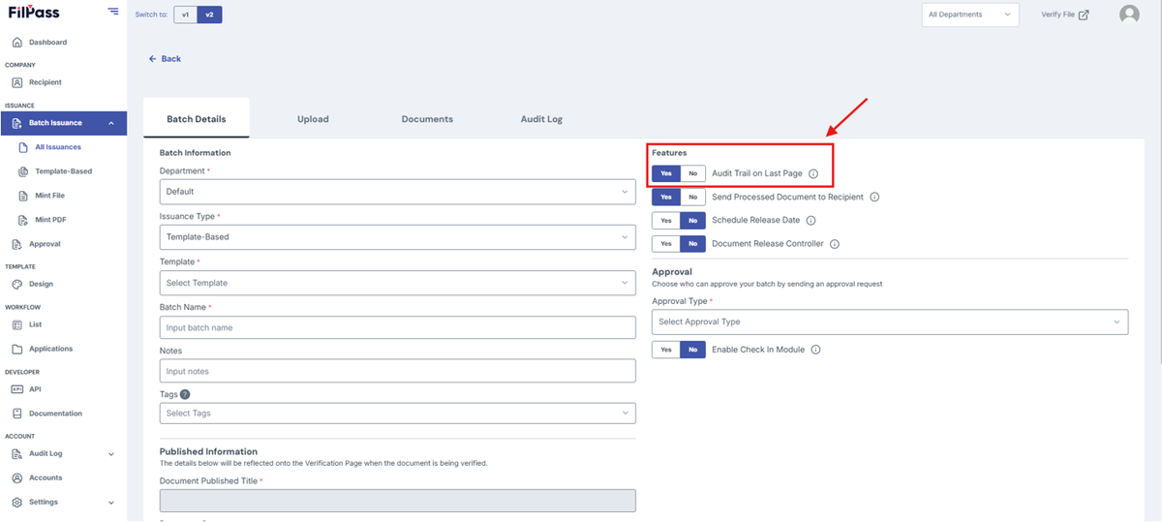Click the API developer icon
The image size is (1162, 522).
pos(17,389)
